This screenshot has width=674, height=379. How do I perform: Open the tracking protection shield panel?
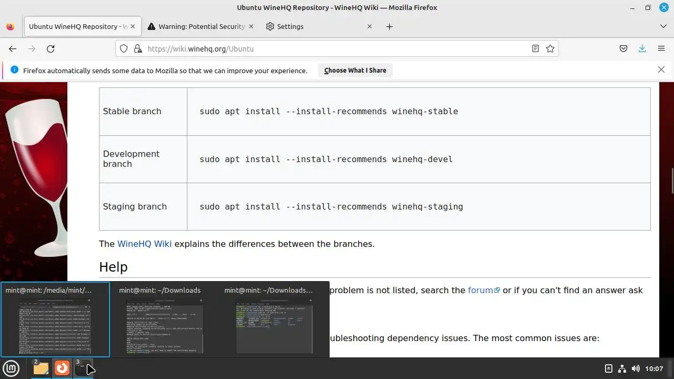[x=124, y=49]
